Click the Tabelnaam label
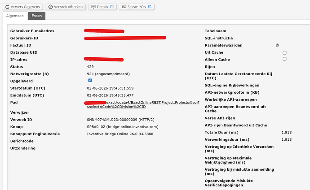Image resolution: width=310 pixels, height=190 pixels. click(x=216, y=31)
